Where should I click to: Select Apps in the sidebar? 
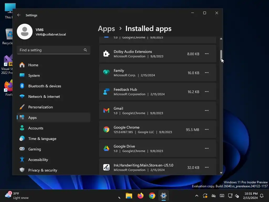click(x=54, y=118)
